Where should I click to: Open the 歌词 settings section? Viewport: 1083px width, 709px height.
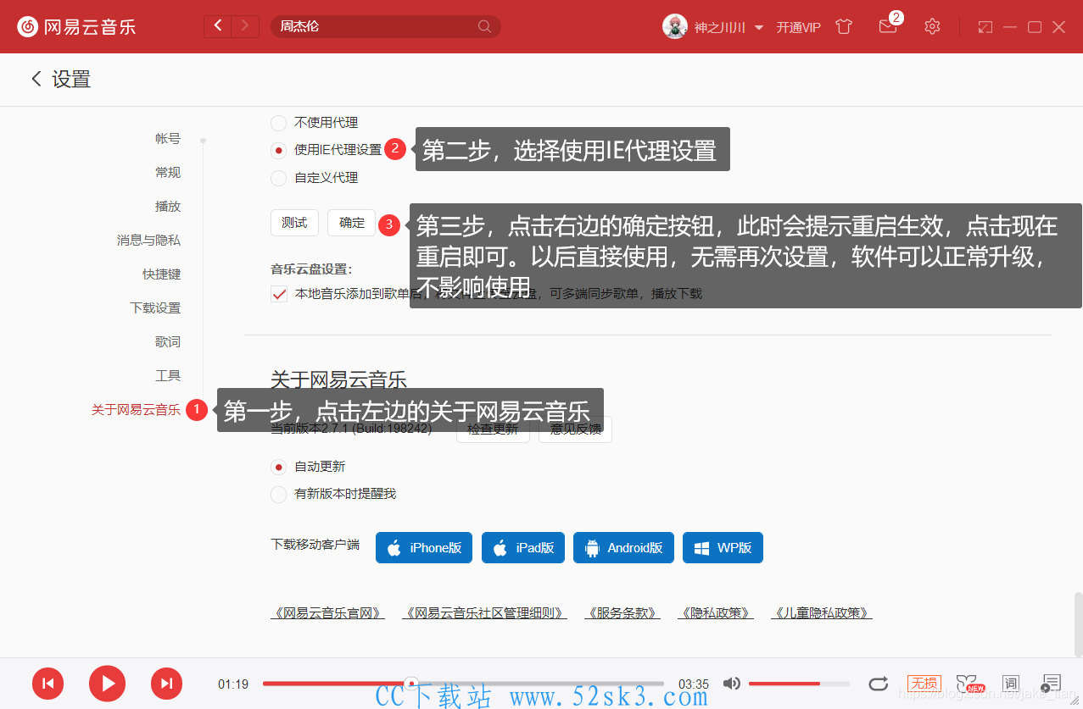168,342
